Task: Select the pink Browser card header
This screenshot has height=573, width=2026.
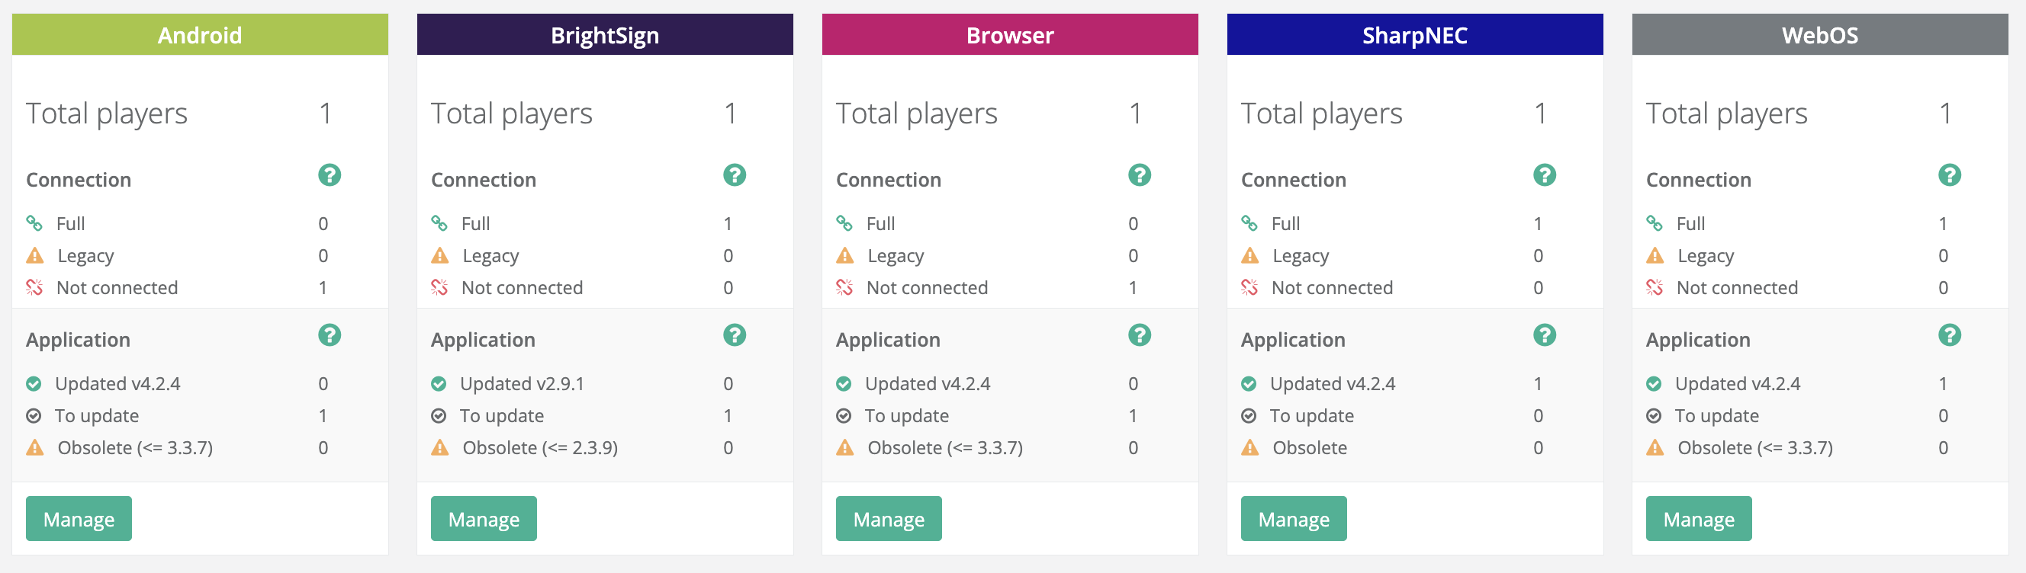Action: point(1009,34)
